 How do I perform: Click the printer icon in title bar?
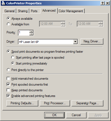point(3,3)
